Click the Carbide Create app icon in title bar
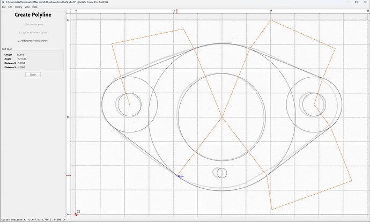The height and width of the screenshot is (222, 370). (3, 2)
